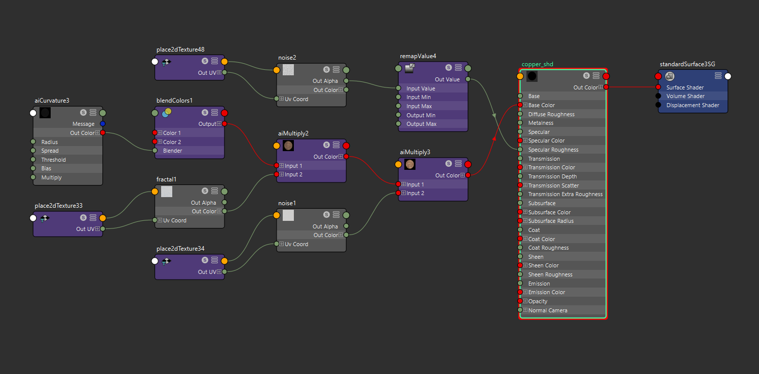Click the Specular Roughness input port on copper_shd
759x374 pixels.
tap(520, 150)
